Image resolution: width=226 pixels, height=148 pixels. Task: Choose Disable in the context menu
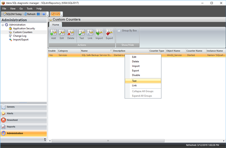tap(143, 75)
